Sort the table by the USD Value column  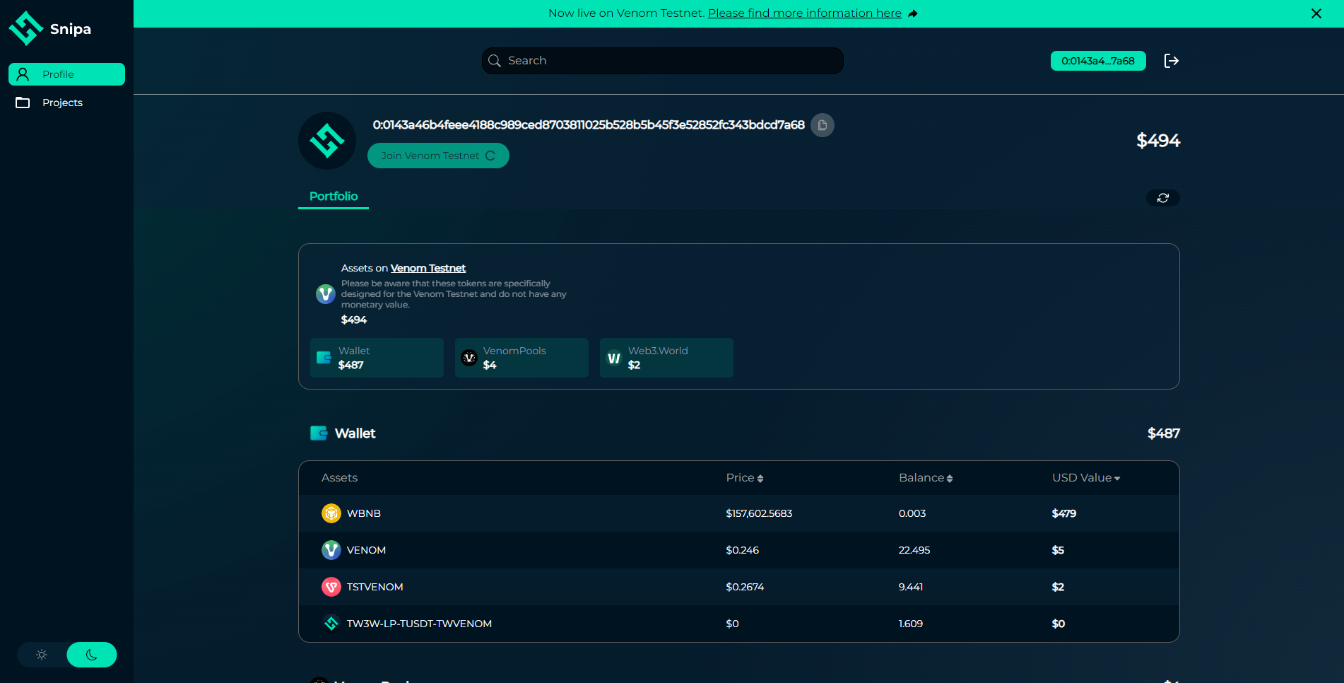[1085, 478]
